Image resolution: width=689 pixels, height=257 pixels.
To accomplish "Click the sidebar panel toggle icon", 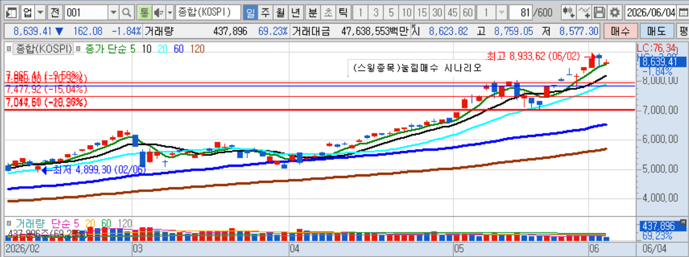I will tap(11, 12).
